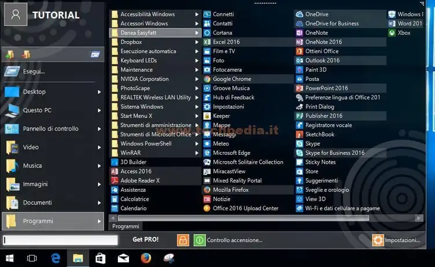Click the orange lock icon
This screenshot has height=267, width=435.
click(183, 240)
